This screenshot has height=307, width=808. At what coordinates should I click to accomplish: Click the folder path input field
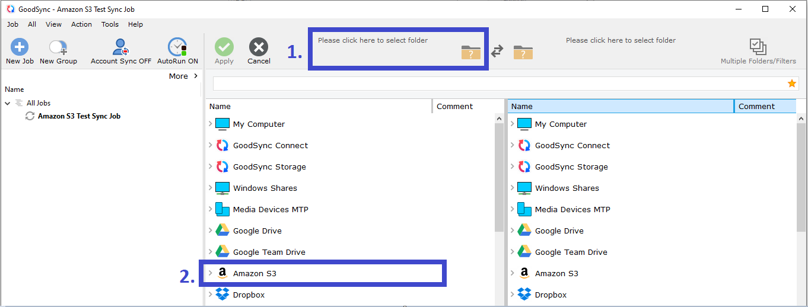(x=498, y=84)
